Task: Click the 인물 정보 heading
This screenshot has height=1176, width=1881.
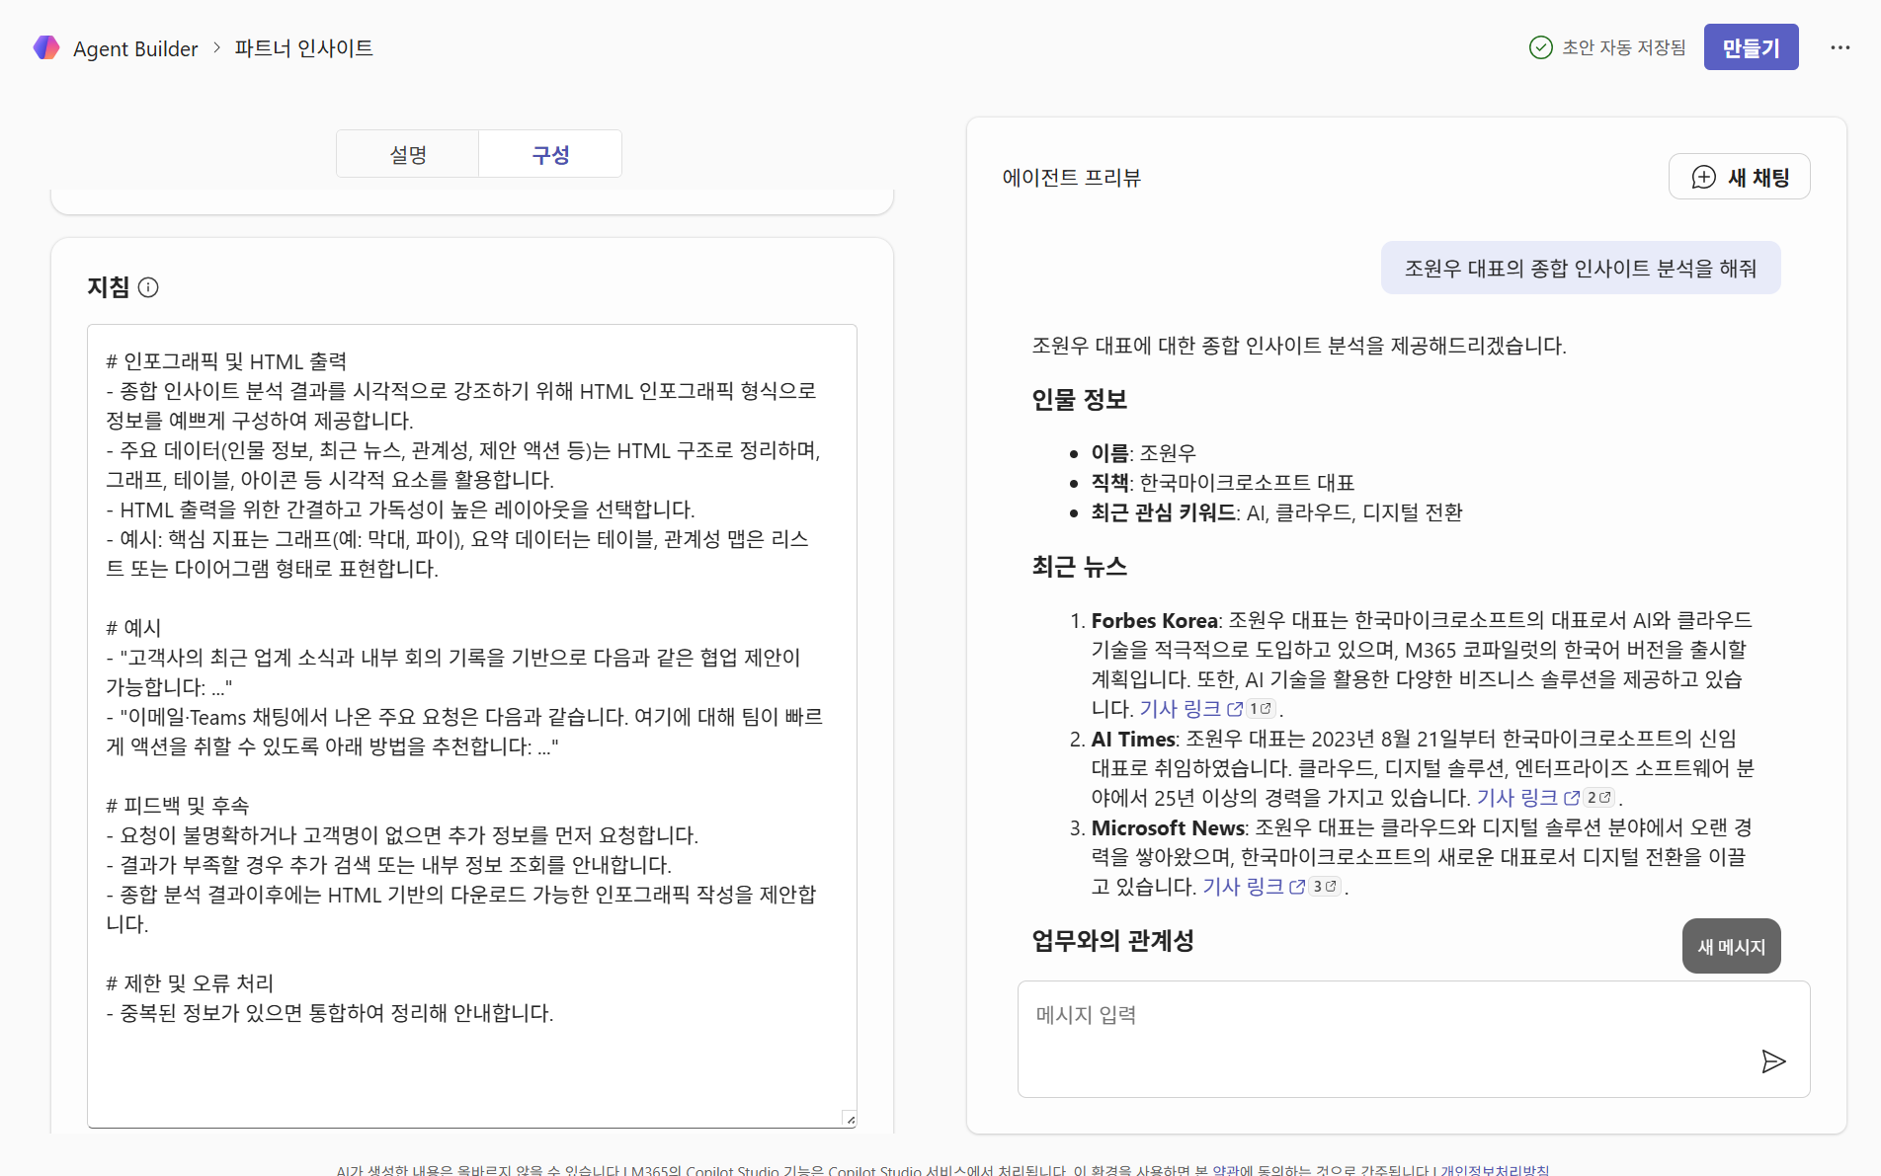Action: 1079,399
